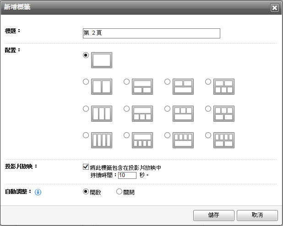Image resolution: width=283 pixels, height=226 pixels.
Task: Toggle the 將此標籤包含在投影片放映中 checkbox
Action: tap(86, 167)
